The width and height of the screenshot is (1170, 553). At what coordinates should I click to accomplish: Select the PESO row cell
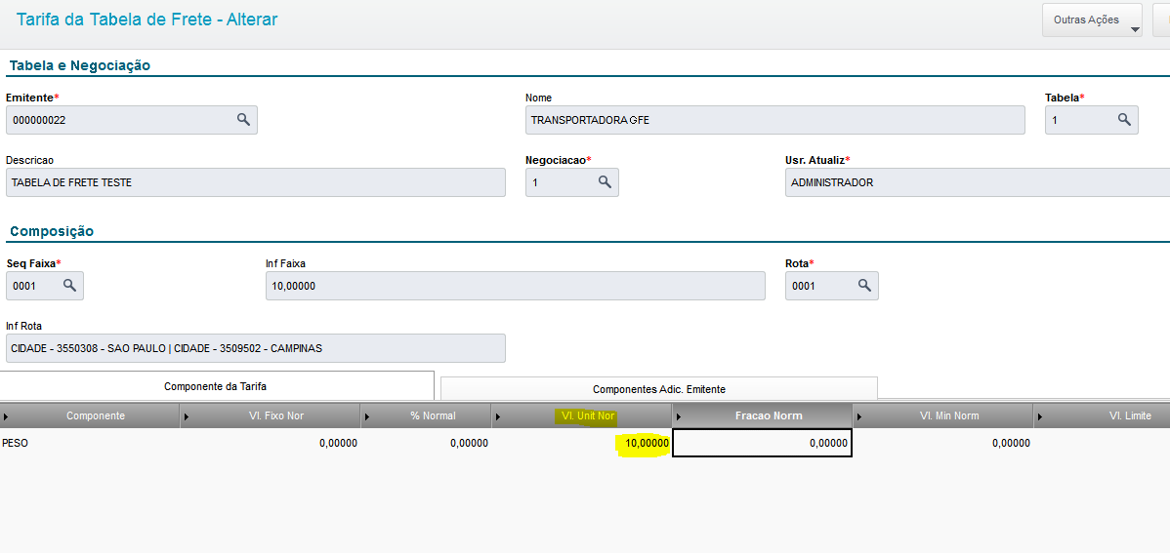(x=90, y=443)
